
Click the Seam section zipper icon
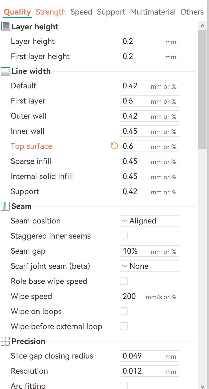pyautogui.click(x=5, y=206)
